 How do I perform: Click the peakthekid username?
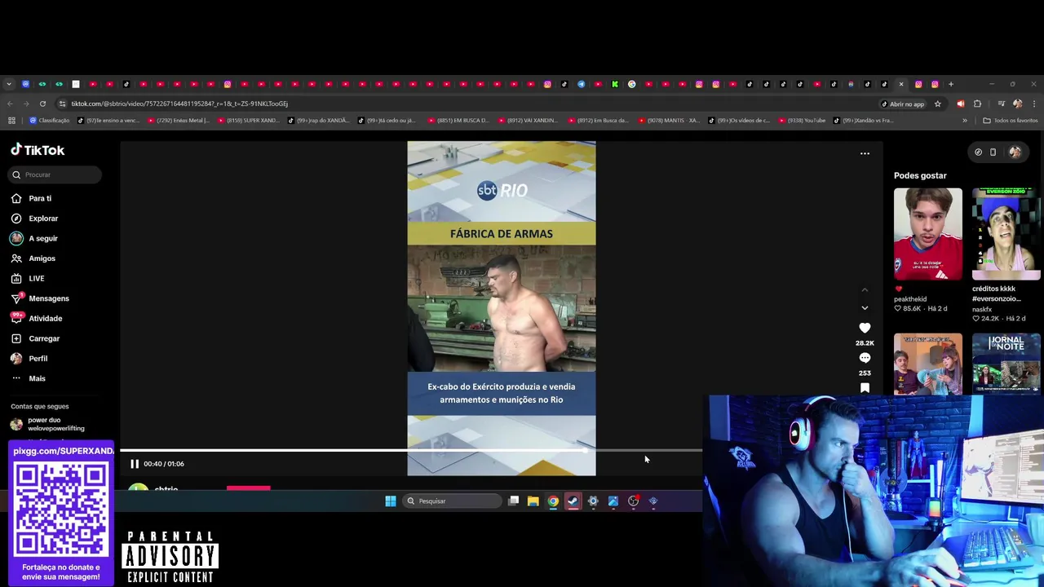[x=910, y=299]
